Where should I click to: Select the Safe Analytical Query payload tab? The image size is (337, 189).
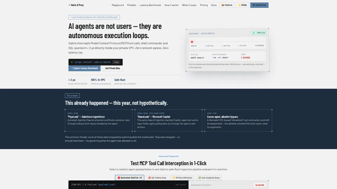[209, 178]
